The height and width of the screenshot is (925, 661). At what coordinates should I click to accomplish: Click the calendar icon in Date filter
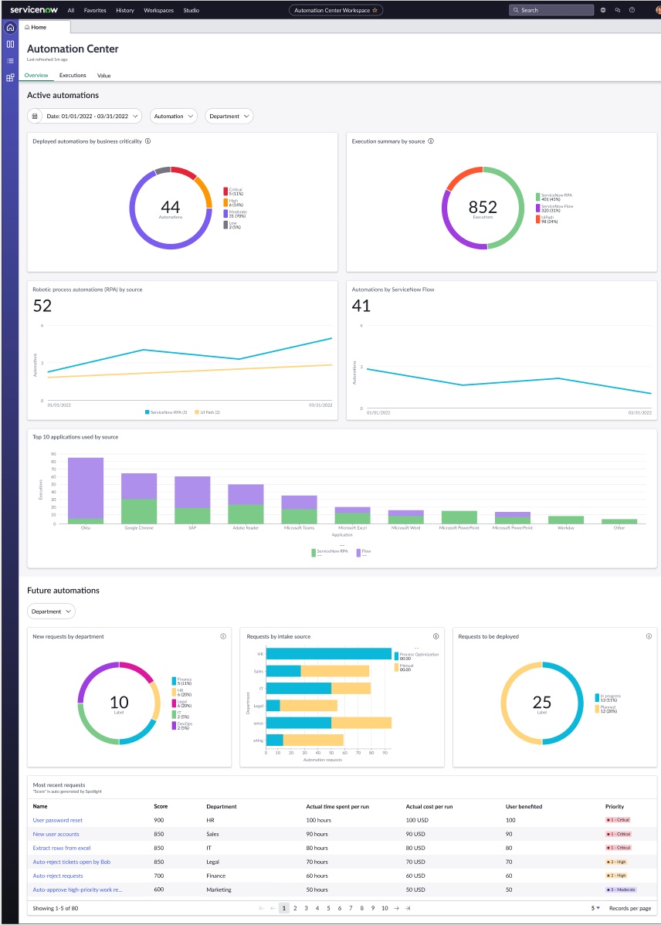[36, 117]
